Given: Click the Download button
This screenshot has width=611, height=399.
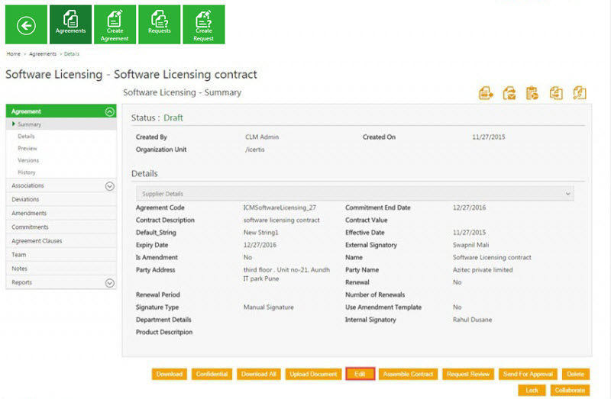Looking at the screenshot, I should (x=170, y=374).
